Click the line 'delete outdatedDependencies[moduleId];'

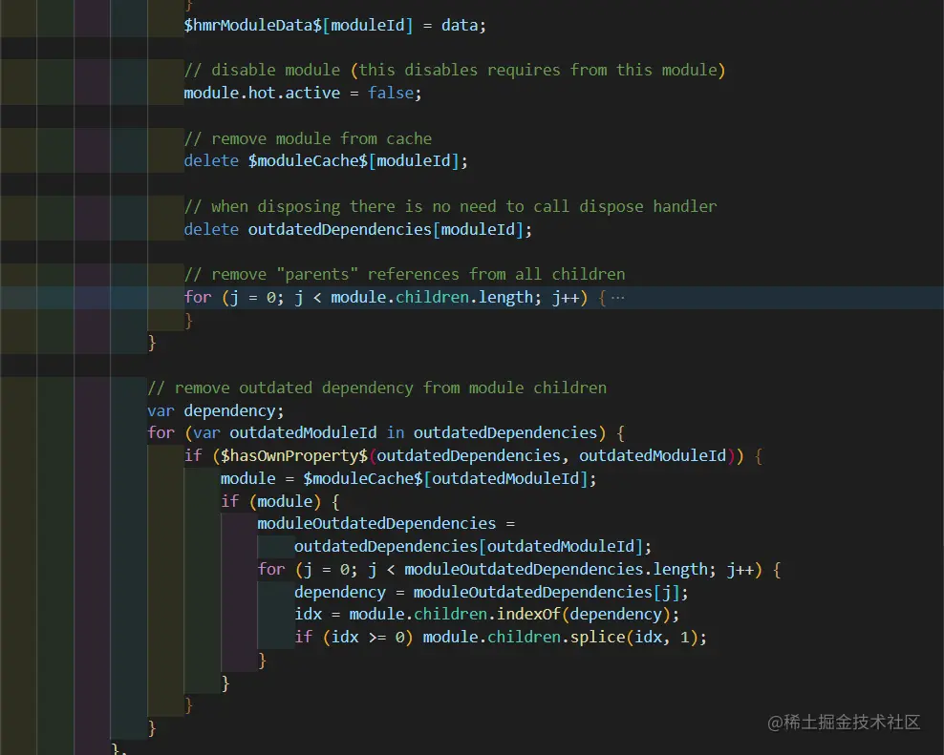click(358, 230)
